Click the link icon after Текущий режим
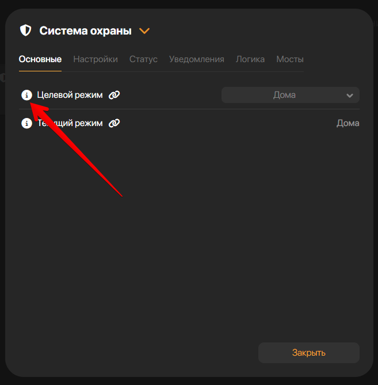This screenshot has width=378, height=385. [114, 123]
